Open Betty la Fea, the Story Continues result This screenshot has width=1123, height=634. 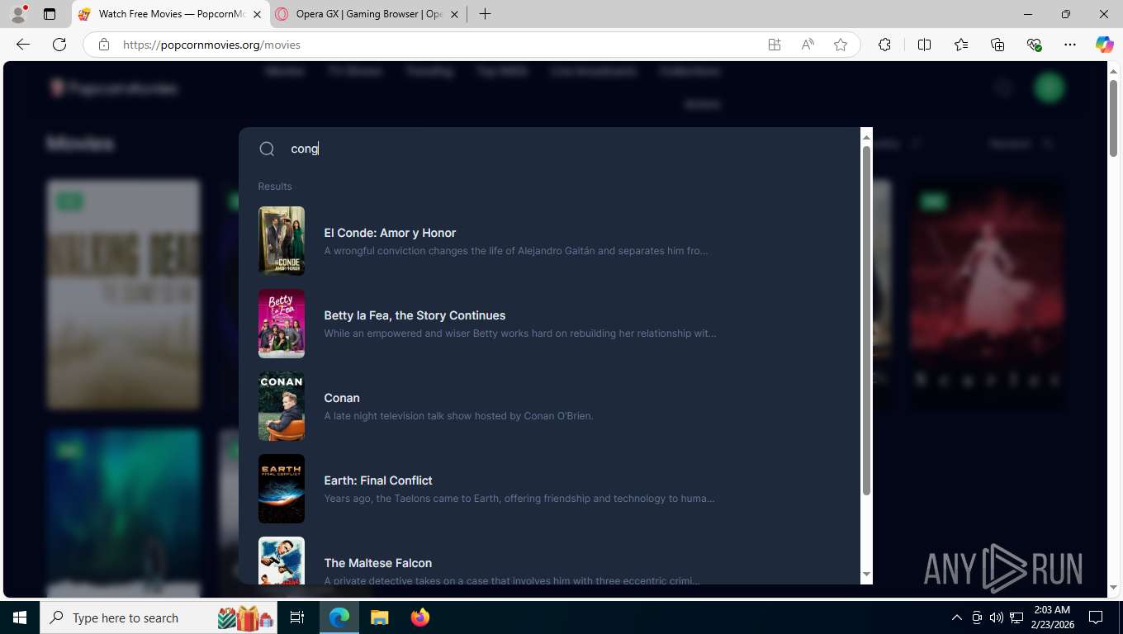pyautogui.click(x=549, y=324)
